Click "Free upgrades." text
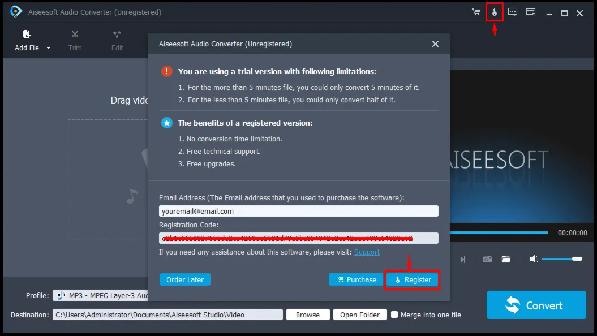 [211, 164]
